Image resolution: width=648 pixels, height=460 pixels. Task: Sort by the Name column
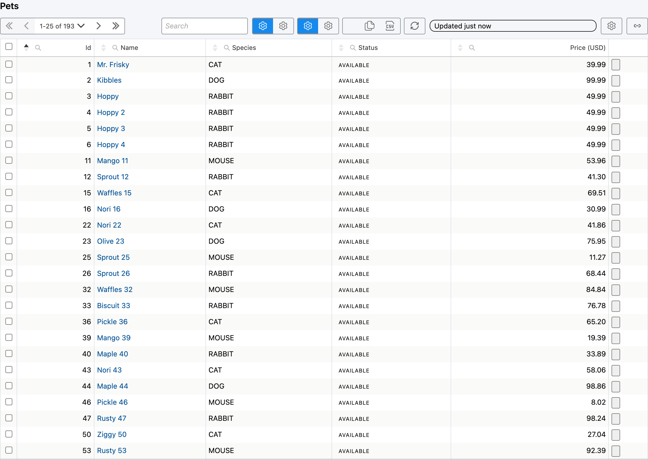click(104, 48)
